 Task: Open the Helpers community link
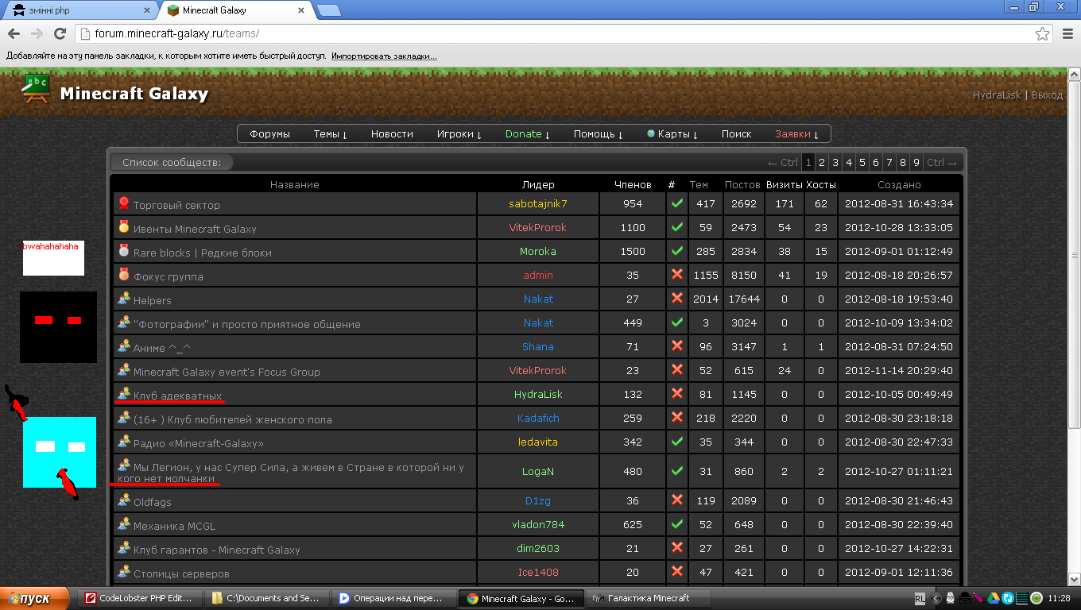coord(153,300)
